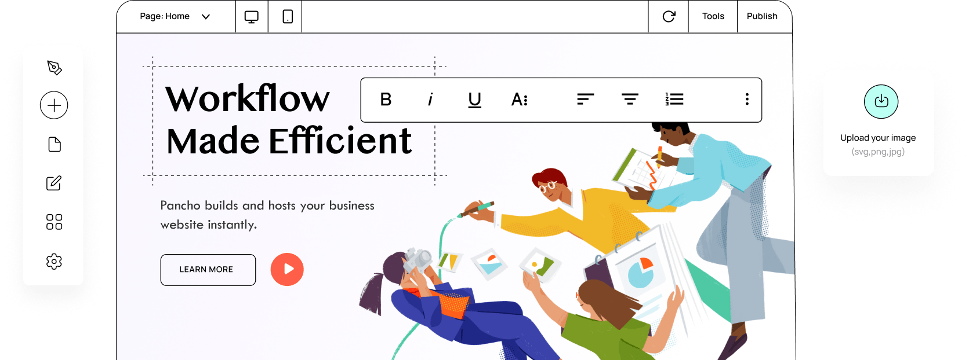Open the settings gear icon
The width and height of the screenshot is (969, 360).
pyautogui.click(x=54, y=262)
